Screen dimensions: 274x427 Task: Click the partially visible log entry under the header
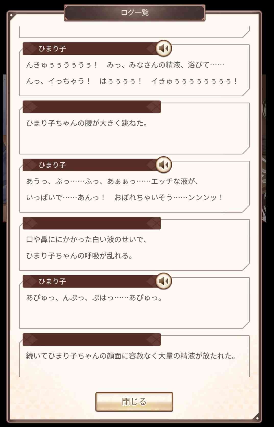click(134, 32)
